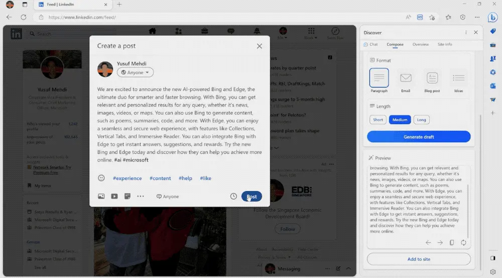Add a video to the post
This screenshot has height=278, width=502.
click(114, 196)
